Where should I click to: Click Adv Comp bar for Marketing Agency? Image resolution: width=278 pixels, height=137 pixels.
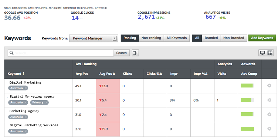(x=247, y=115)
